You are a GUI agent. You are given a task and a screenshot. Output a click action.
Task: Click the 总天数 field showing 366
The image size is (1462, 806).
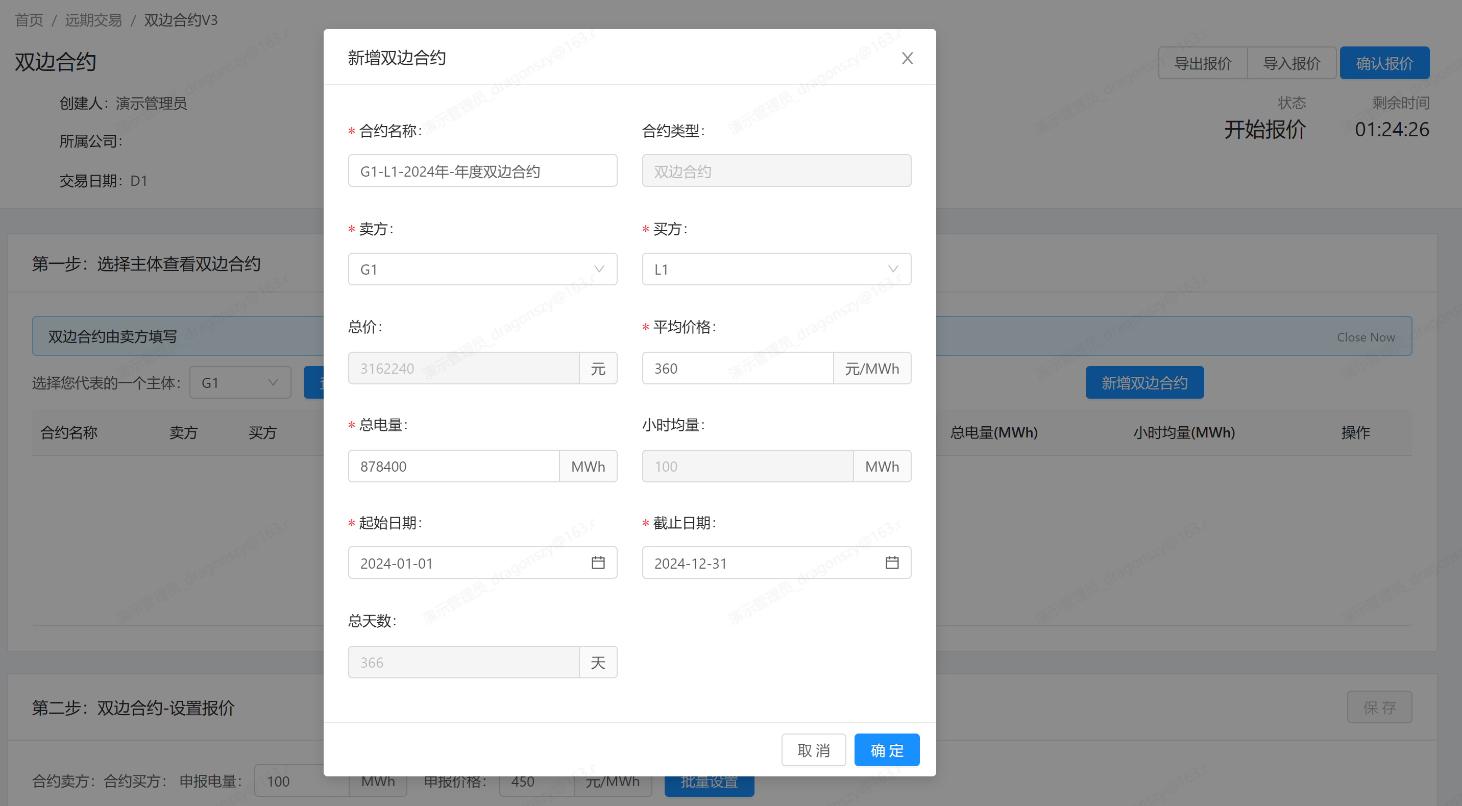(x=463, y=662)
